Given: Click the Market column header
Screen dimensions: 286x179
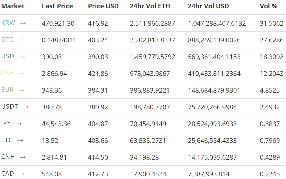Looking at the screenshot, I should click(13, 6).
